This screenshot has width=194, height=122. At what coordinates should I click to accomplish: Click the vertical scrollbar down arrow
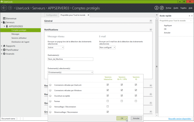[157, 115]
